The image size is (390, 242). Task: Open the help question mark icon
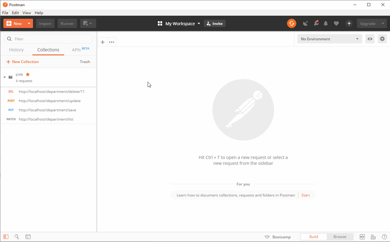(384, 237)
